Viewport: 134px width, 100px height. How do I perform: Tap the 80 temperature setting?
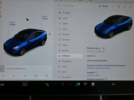click(x=25, y=84)
